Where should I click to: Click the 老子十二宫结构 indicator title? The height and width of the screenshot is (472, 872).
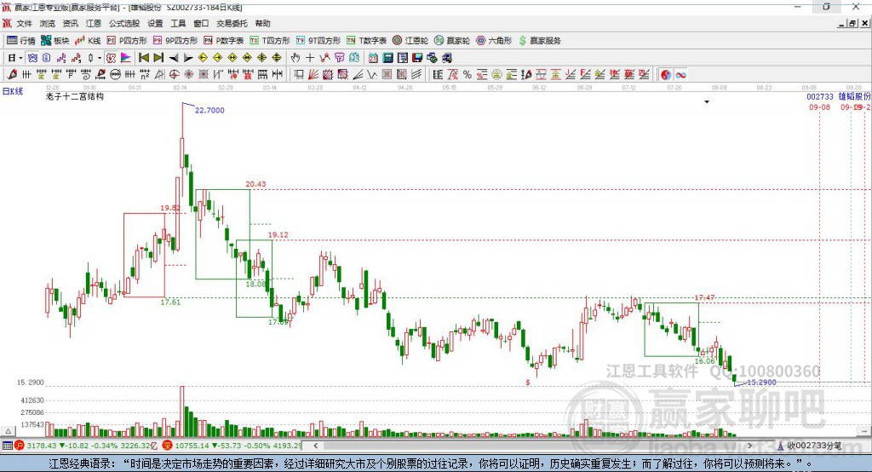click(x=75, y=96)
